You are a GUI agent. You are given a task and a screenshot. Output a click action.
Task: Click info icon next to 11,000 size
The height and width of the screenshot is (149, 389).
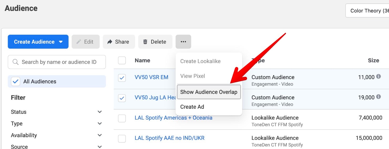378,77
